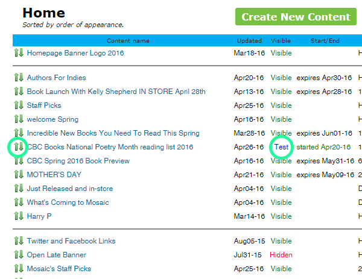Click the down arrow beside welcome Spring
The height and width of the screenshot is (279, 362).
[21, 119]
